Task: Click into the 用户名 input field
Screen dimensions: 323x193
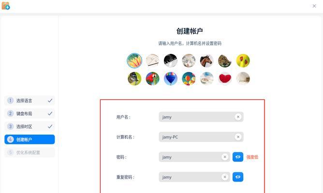Action: click(201, 117)
